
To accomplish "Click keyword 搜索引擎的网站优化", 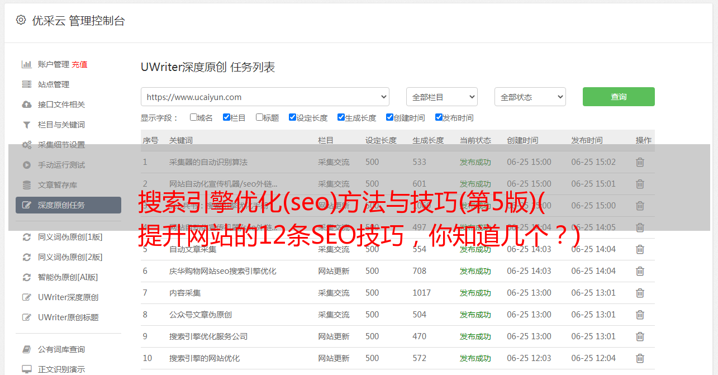I will (x=205, y=358).
